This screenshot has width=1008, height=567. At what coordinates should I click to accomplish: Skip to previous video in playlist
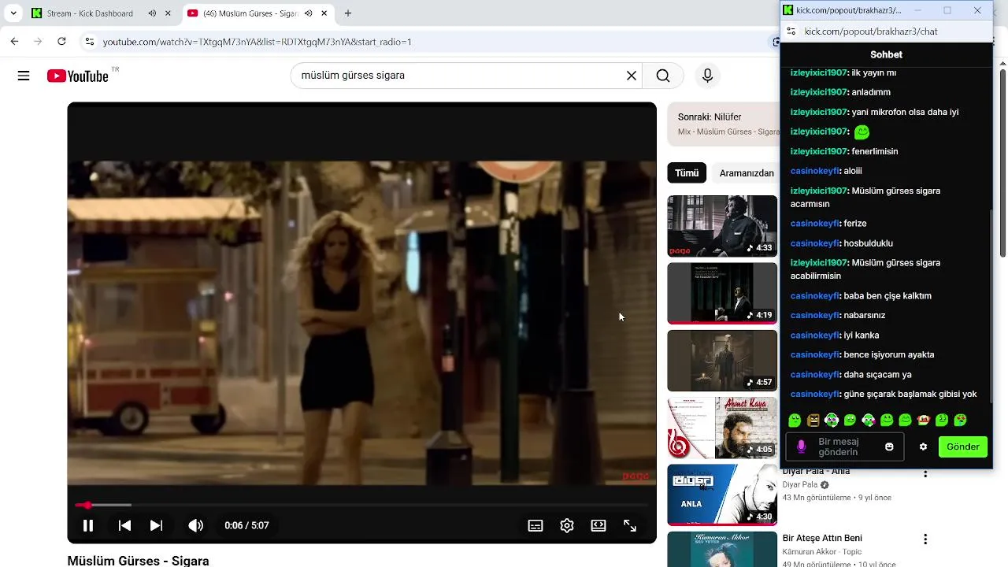click(124, 525)
